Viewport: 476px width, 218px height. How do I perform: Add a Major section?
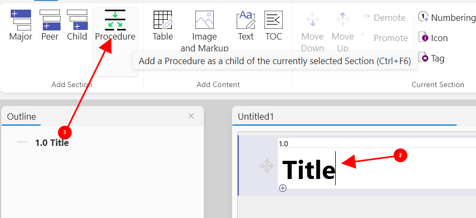click(x=20, y=26)
